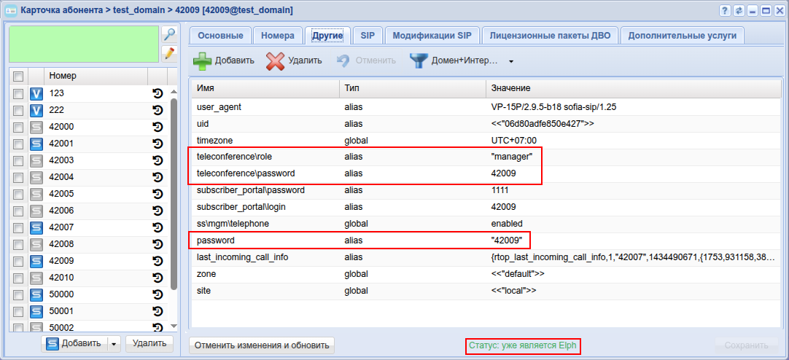Click the S type icon of 42009

click(36, 261)
